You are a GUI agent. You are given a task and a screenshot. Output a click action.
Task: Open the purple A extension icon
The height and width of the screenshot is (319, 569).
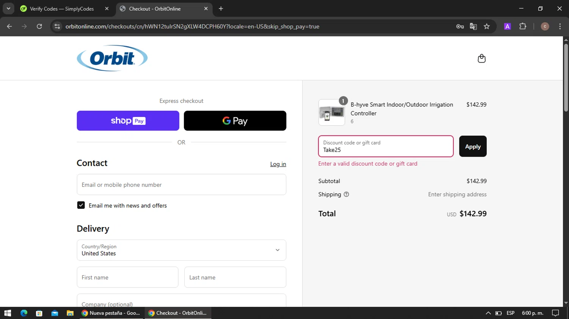click(x=507, y=26)
